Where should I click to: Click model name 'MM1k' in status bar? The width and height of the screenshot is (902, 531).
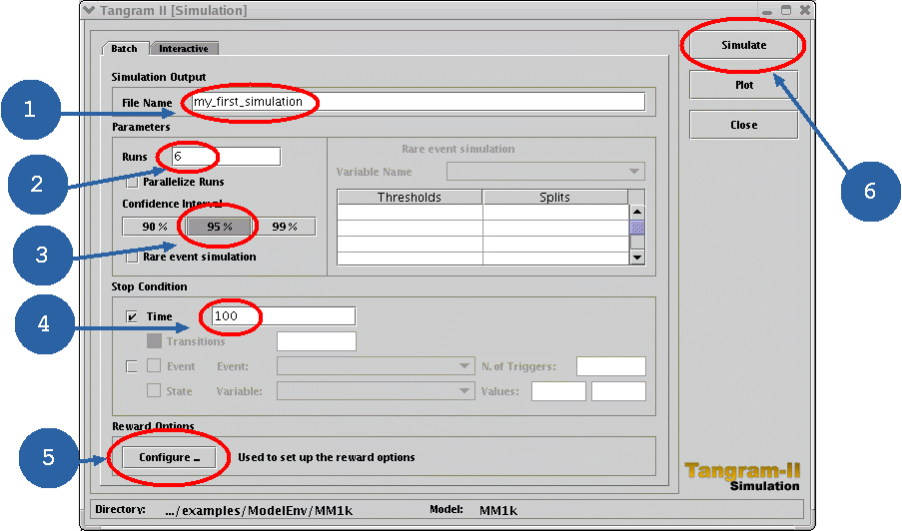[x=498, y=510]
